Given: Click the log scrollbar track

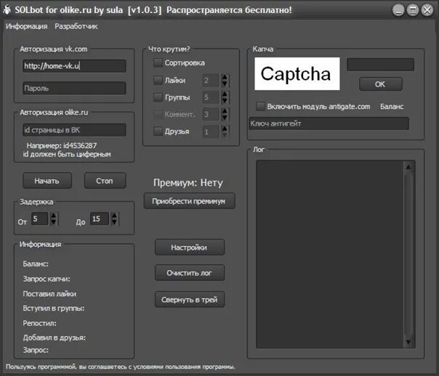Looking at the screenshot, I should [x=408, y=254].
